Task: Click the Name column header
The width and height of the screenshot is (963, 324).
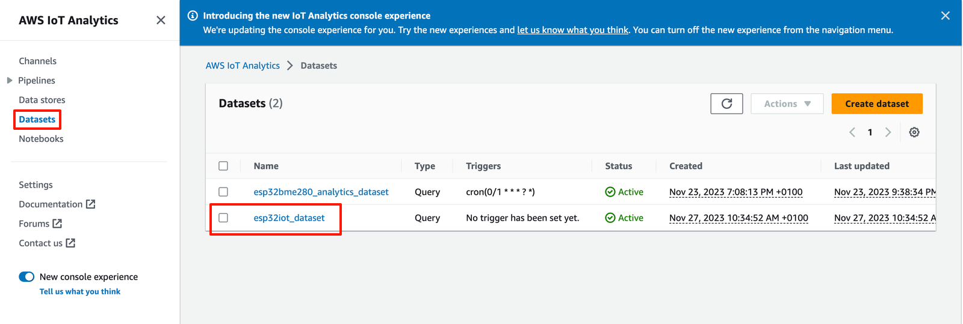Action: pos(266,166)
